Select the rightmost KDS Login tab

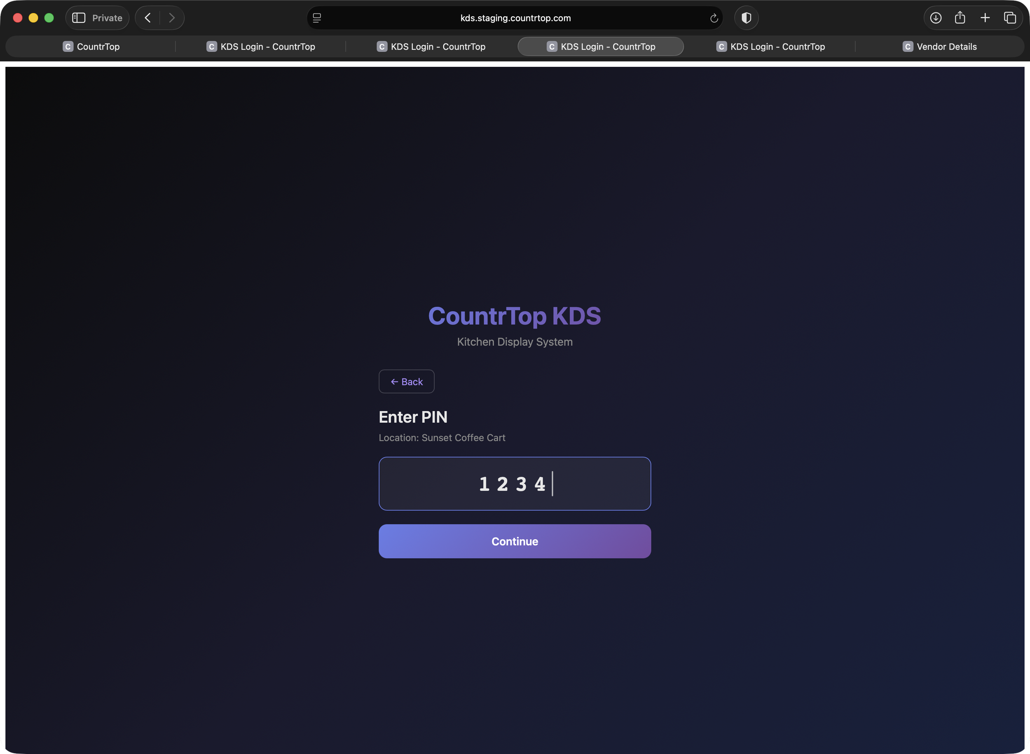[x=770, y=46]
